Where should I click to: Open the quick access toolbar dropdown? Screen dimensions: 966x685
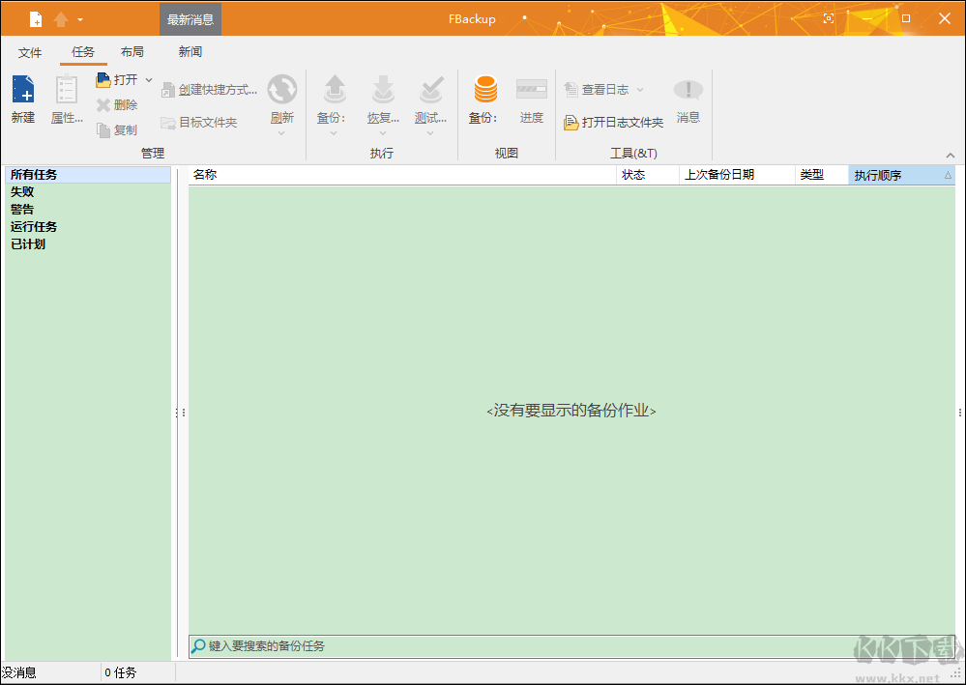80,19
